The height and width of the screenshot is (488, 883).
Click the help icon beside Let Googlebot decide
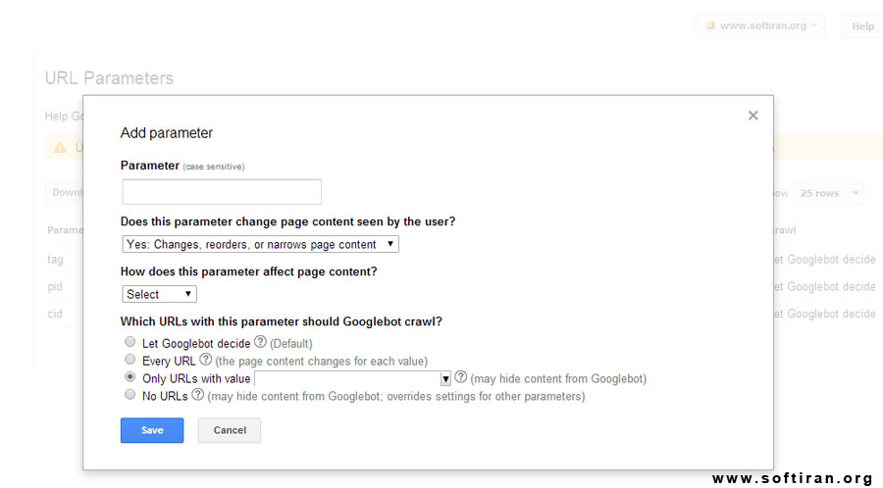[260, 342]
